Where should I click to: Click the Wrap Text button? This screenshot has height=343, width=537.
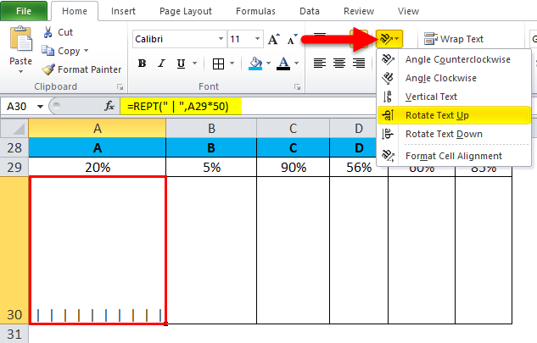[453, 39]
